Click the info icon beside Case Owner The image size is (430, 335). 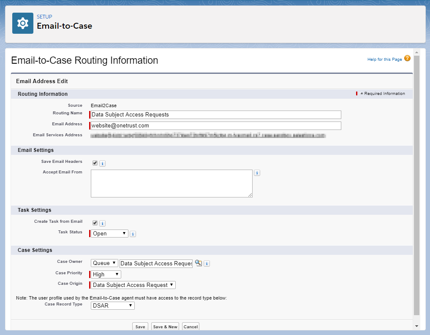(x=207, y=263)
